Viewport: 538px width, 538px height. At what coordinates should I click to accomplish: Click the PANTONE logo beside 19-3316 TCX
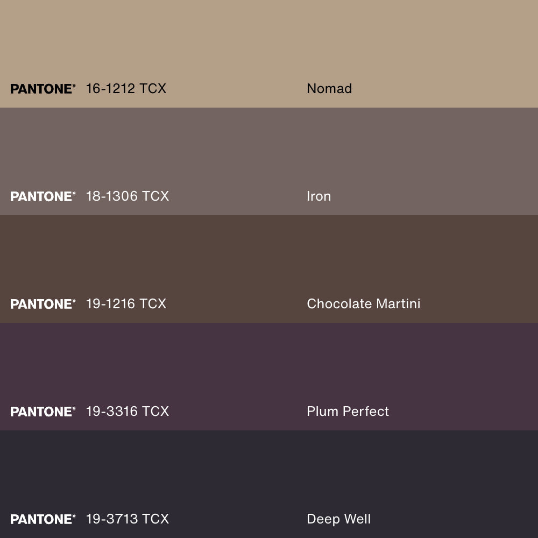point(43,412)
